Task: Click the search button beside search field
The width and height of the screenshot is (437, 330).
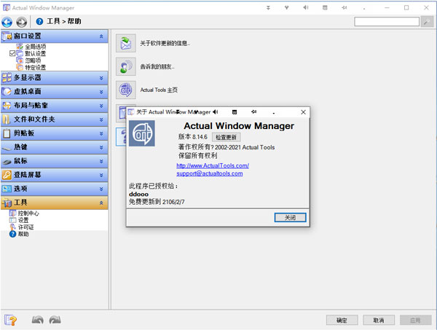Action: point(427,21)
